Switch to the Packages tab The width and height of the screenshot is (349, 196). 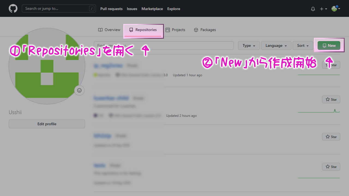pos(205,30)
